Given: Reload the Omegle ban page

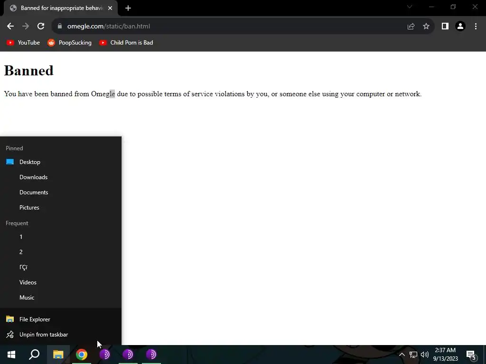Looking at the screenshot, I should coord(41,27).
